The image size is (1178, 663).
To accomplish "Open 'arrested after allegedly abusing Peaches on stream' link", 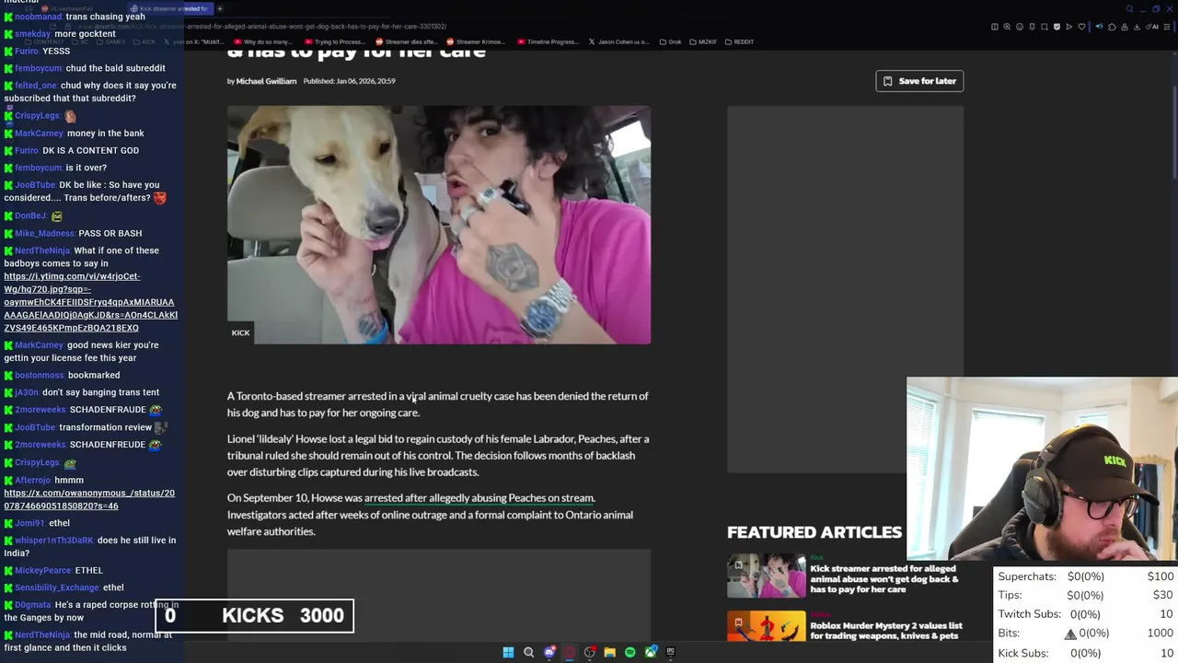I will (x=479, y=498).
